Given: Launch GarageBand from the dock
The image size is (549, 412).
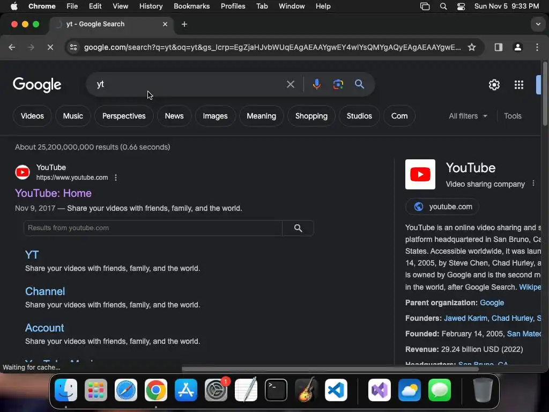Looking at the screenshot, I should 306,390.
